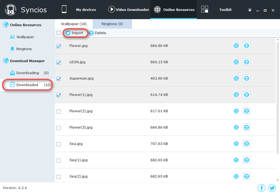Go to My devices section
Viewport: 280px width, 194px height.
coord(86,10)
